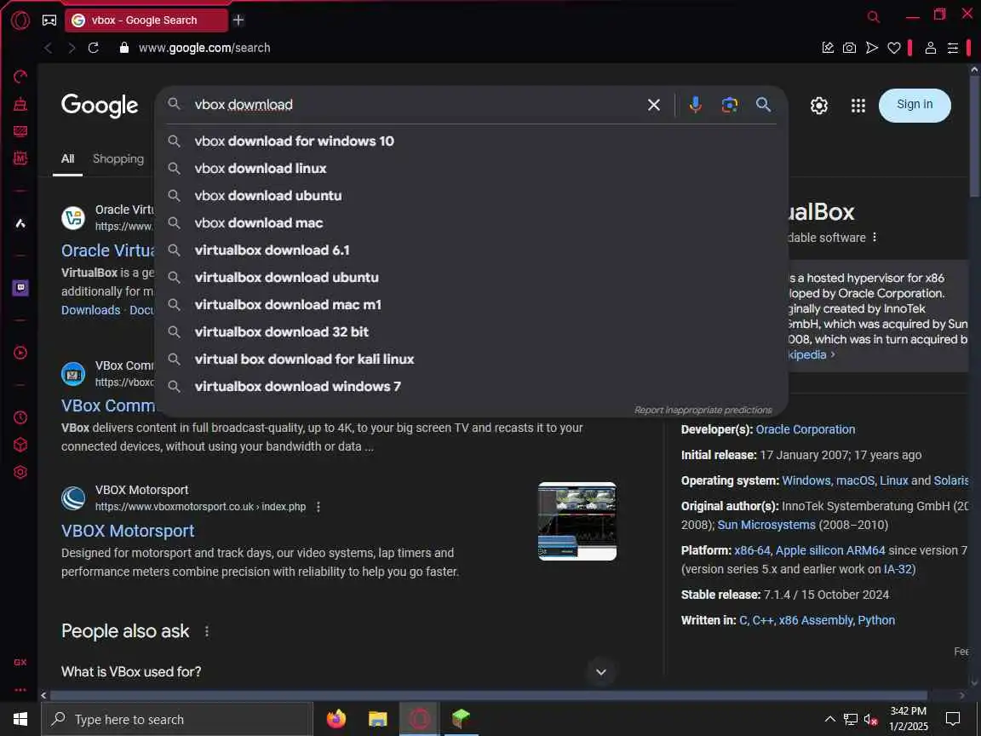Open profile account icon in toolbar
The width and height of the screenshot is (981, 736).
(x=930, y=48)
